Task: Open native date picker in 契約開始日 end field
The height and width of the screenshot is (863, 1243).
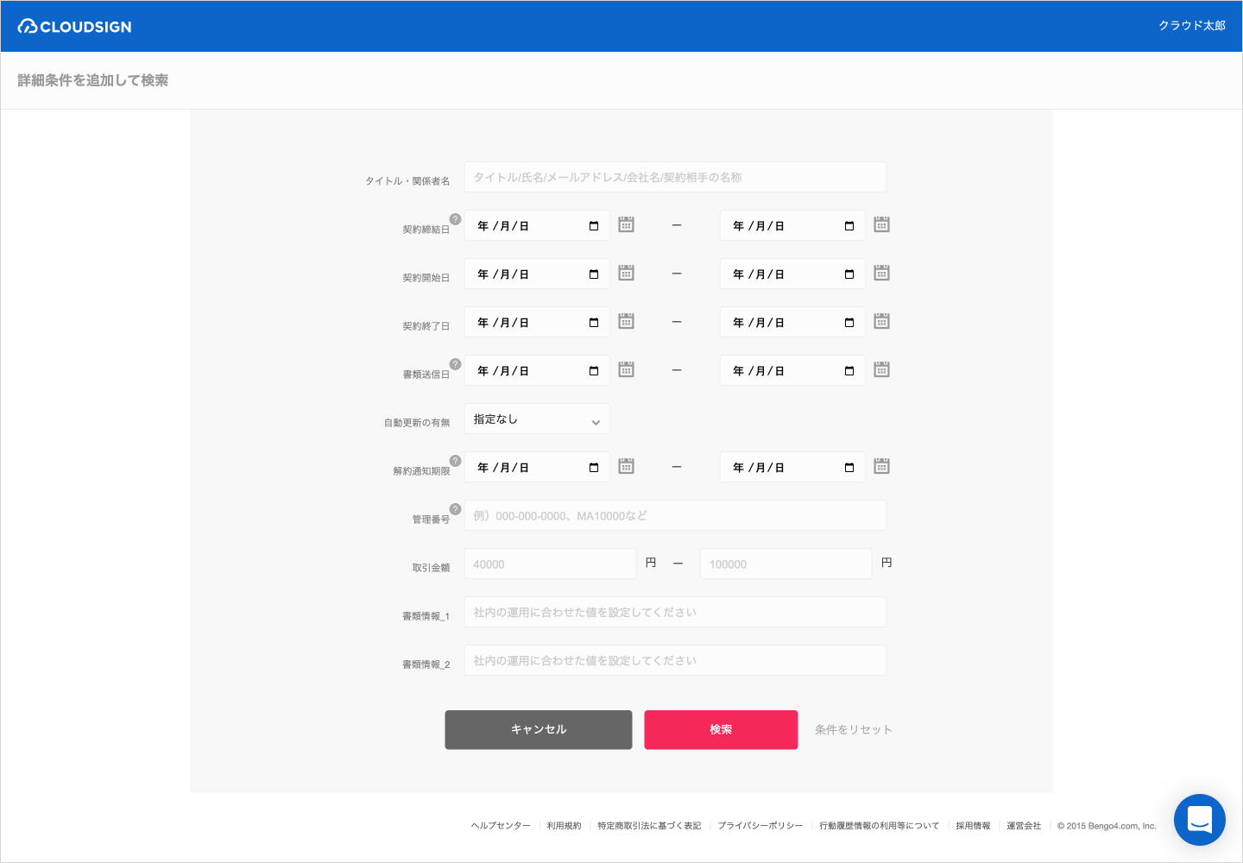Action: (x=849, y=274)
